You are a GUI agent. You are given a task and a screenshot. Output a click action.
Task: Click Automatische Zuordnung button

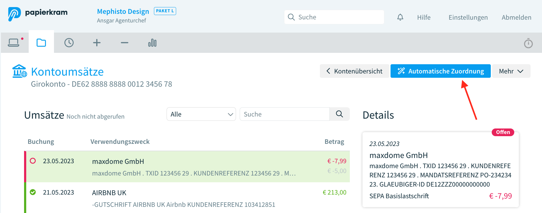[x=440, y=71]
